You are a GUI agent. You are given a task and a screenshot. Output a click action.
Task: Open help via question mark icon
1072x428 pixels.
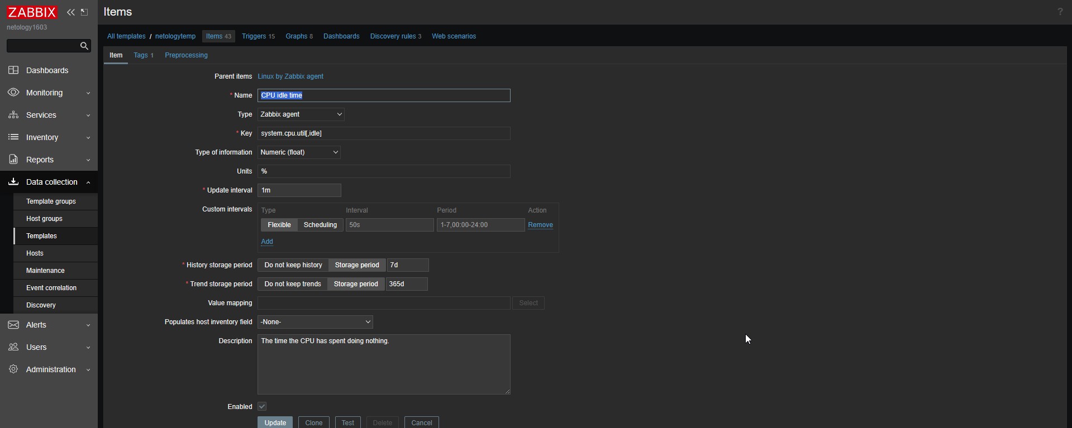pos(1060,12)
